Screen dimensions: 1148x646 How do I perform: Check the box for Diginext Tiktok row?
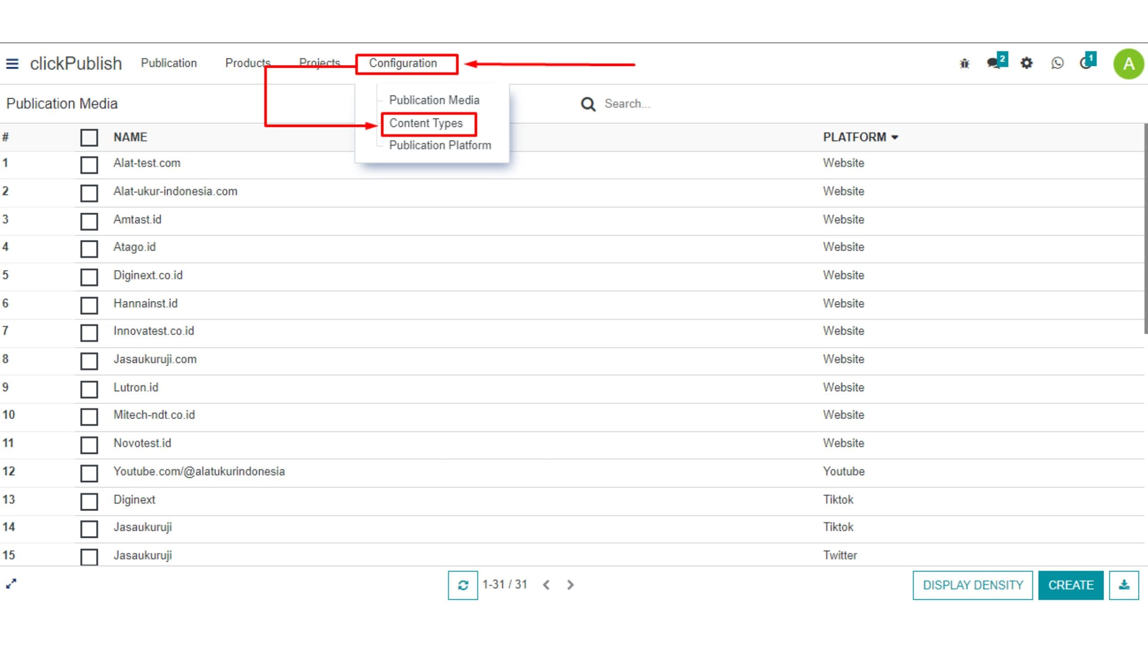[x=89, y=502]
